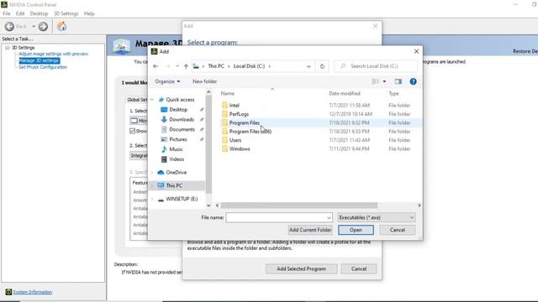Click the Forward arrow in NVIDIA toolbar
The height and width of the screenshot is (302, 538).
tap(43, 26)
